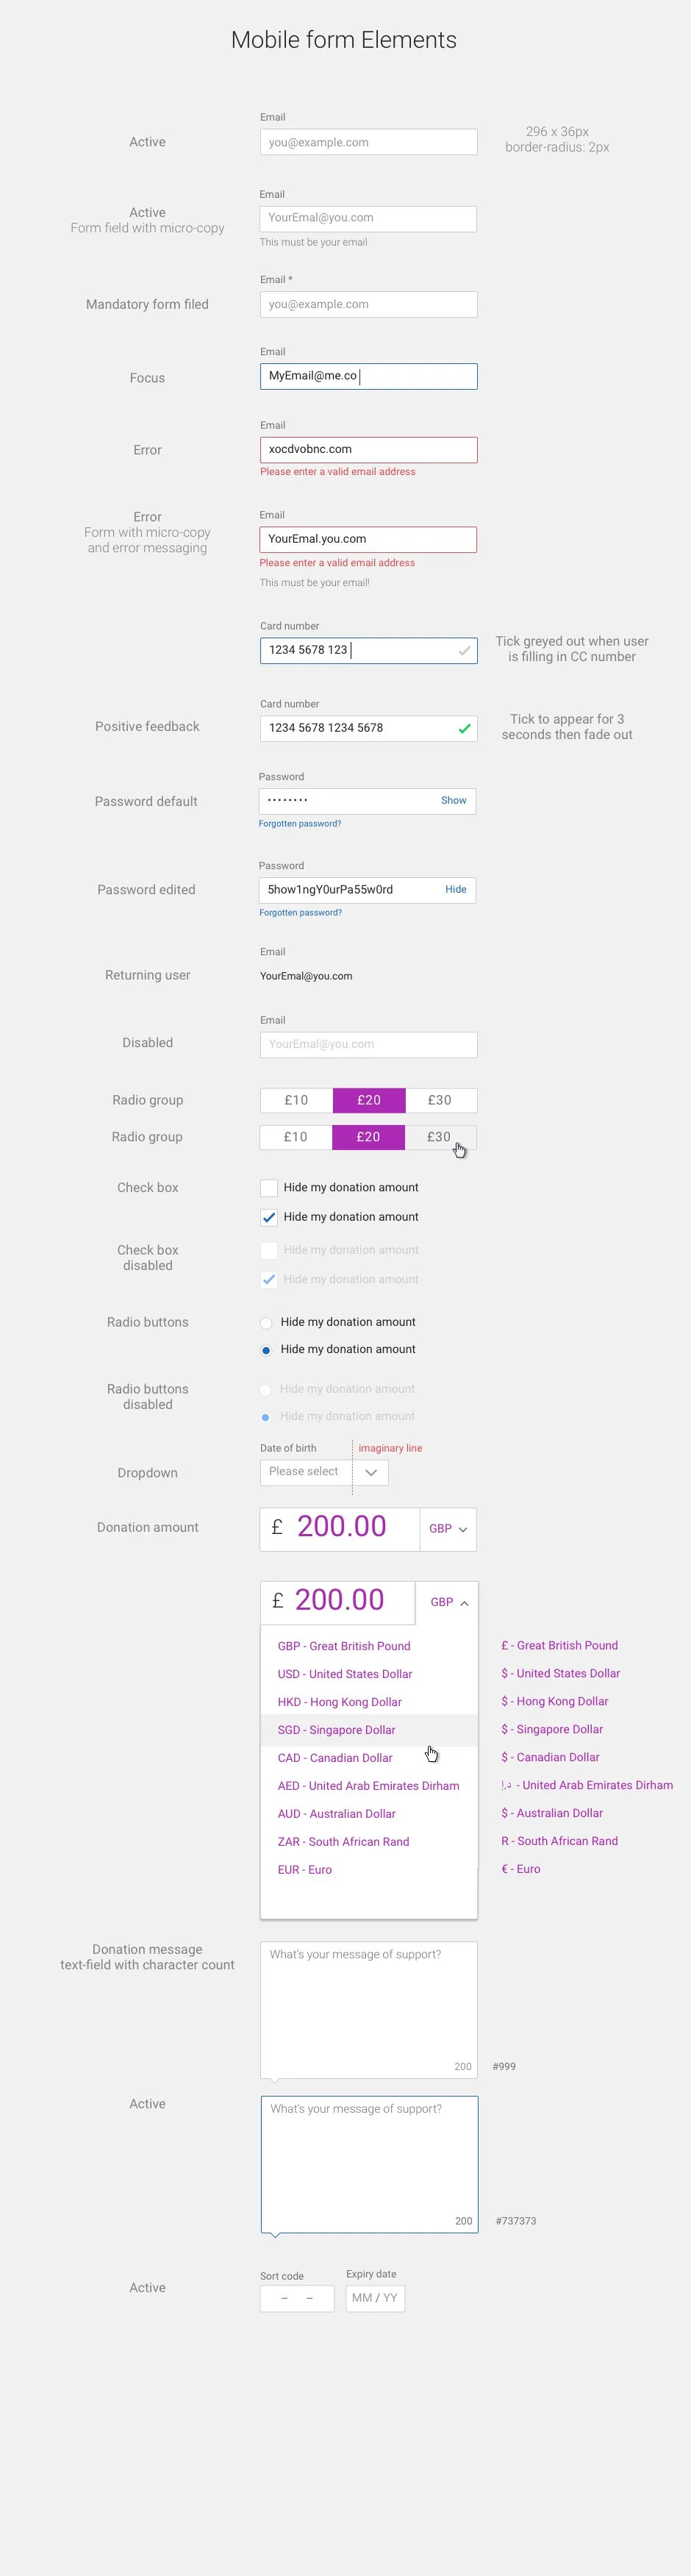Select unselected Hide my donation amount radio

tap(266, 1323)
